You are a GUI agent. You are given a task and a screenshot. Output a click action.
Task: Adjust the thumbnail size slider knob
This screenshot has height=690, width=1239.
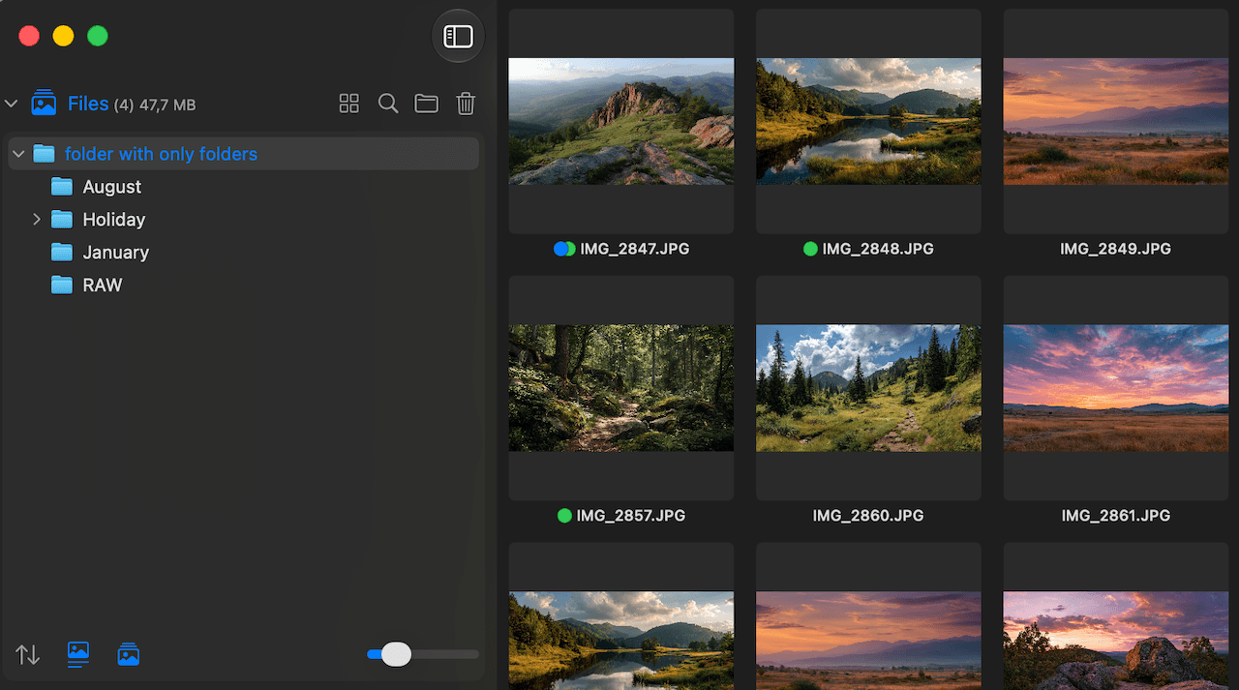coord(396,655)
